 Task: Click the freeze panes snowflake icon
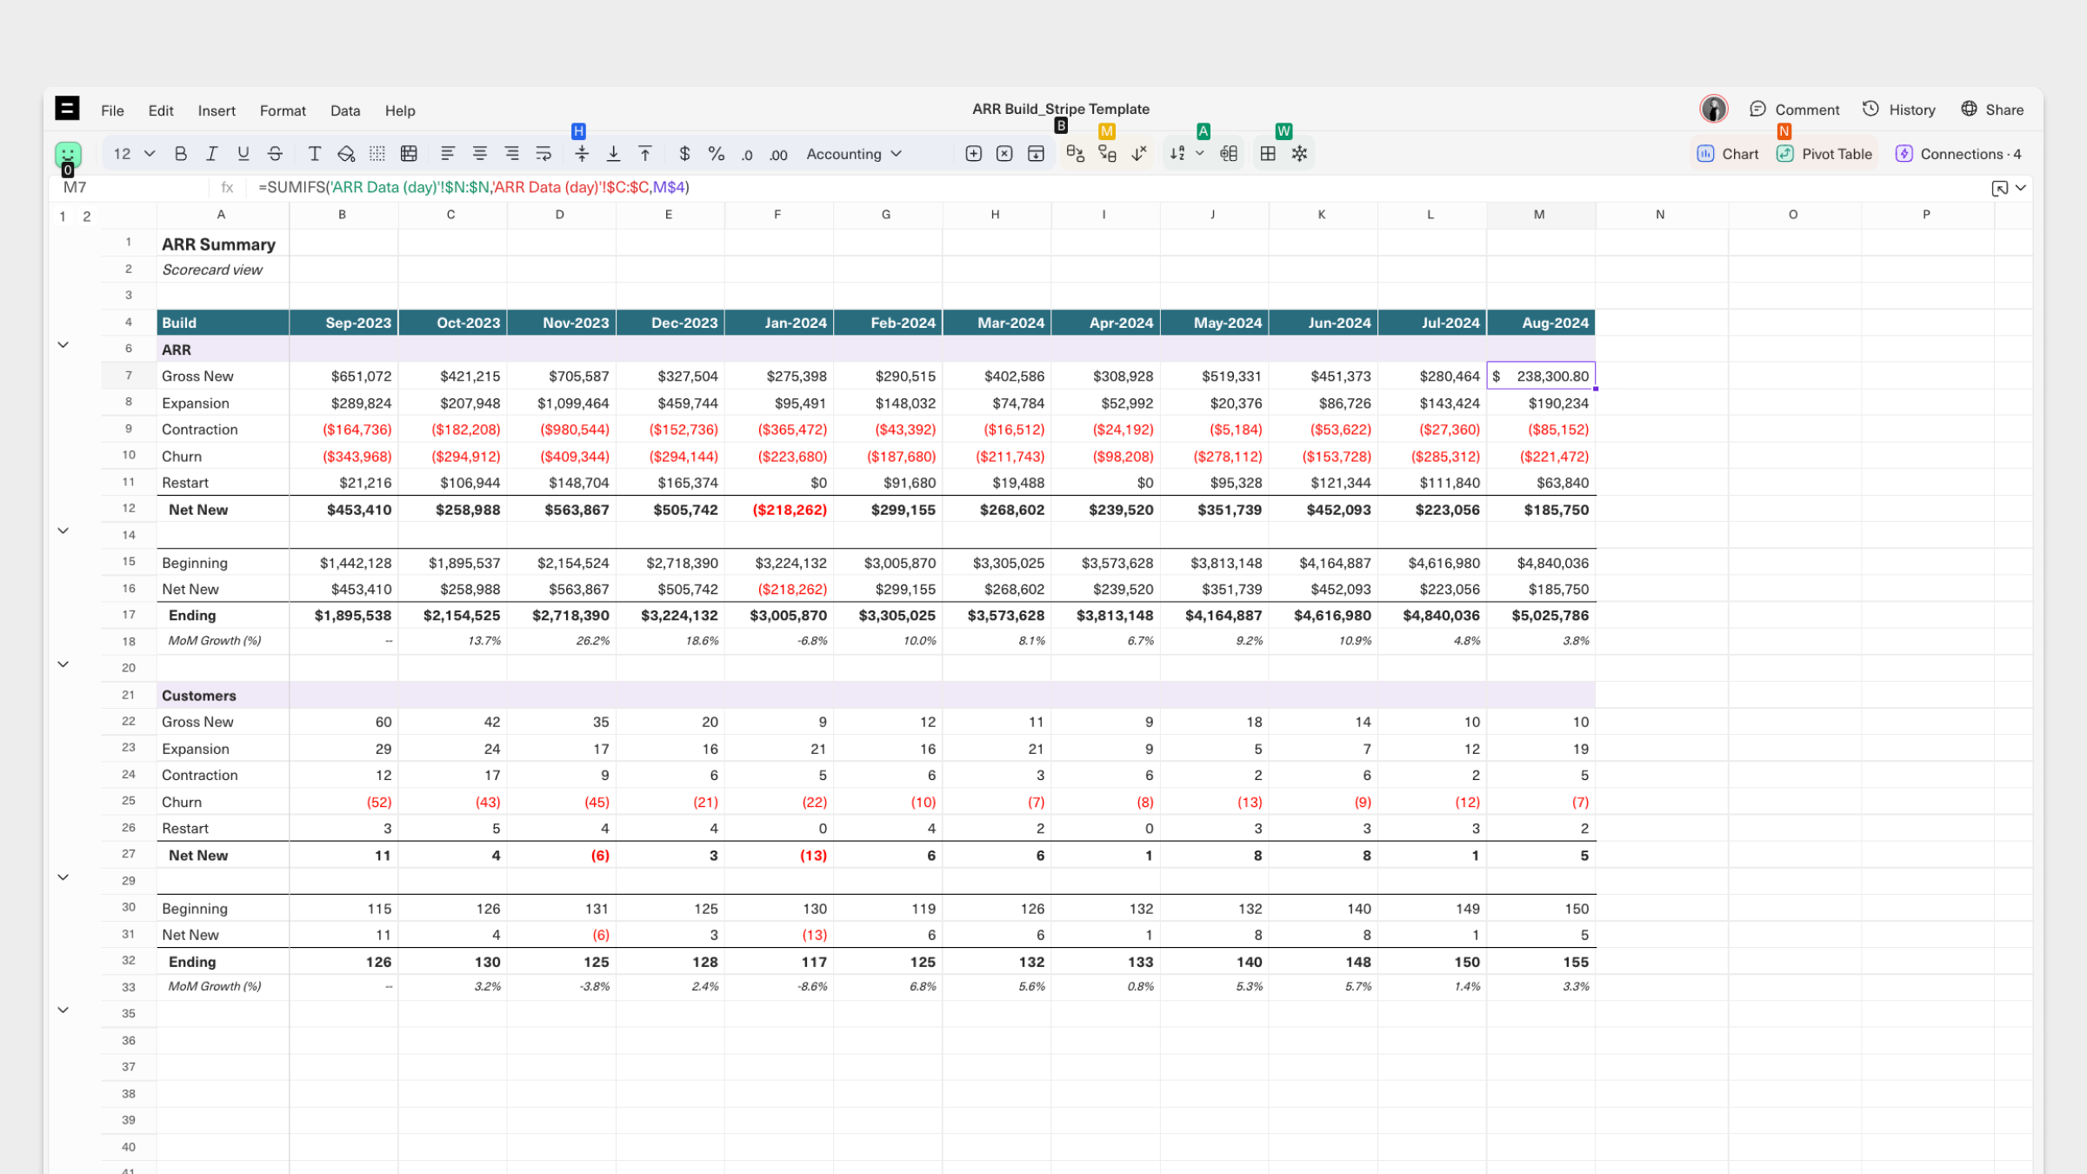point(1299,154)
